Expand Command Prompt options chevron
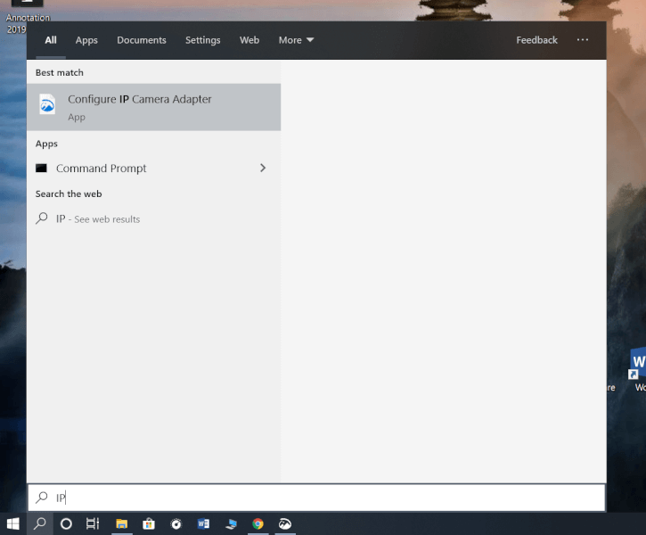The image size is (646, 535). (263, 168)
